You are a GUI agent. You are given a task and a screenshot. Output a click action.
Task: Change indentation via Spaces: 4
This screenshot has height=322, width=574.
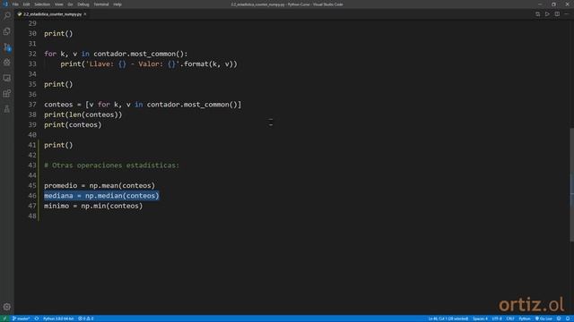point(480,318)
